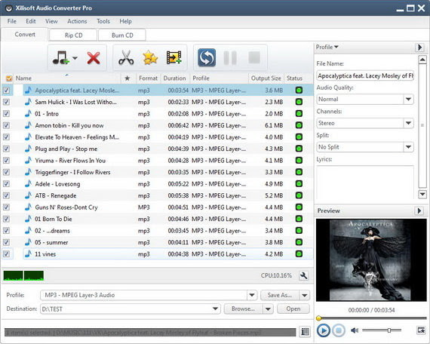The height and width of the screenshot is (344, 430).
Task: Click the log list icon beside status bar
Action: point(305,332)
